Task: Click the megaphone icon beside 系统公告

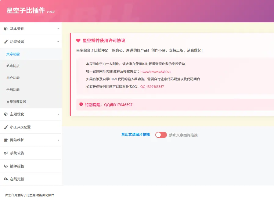Action: pyautogui.click(x=5, y=153)
